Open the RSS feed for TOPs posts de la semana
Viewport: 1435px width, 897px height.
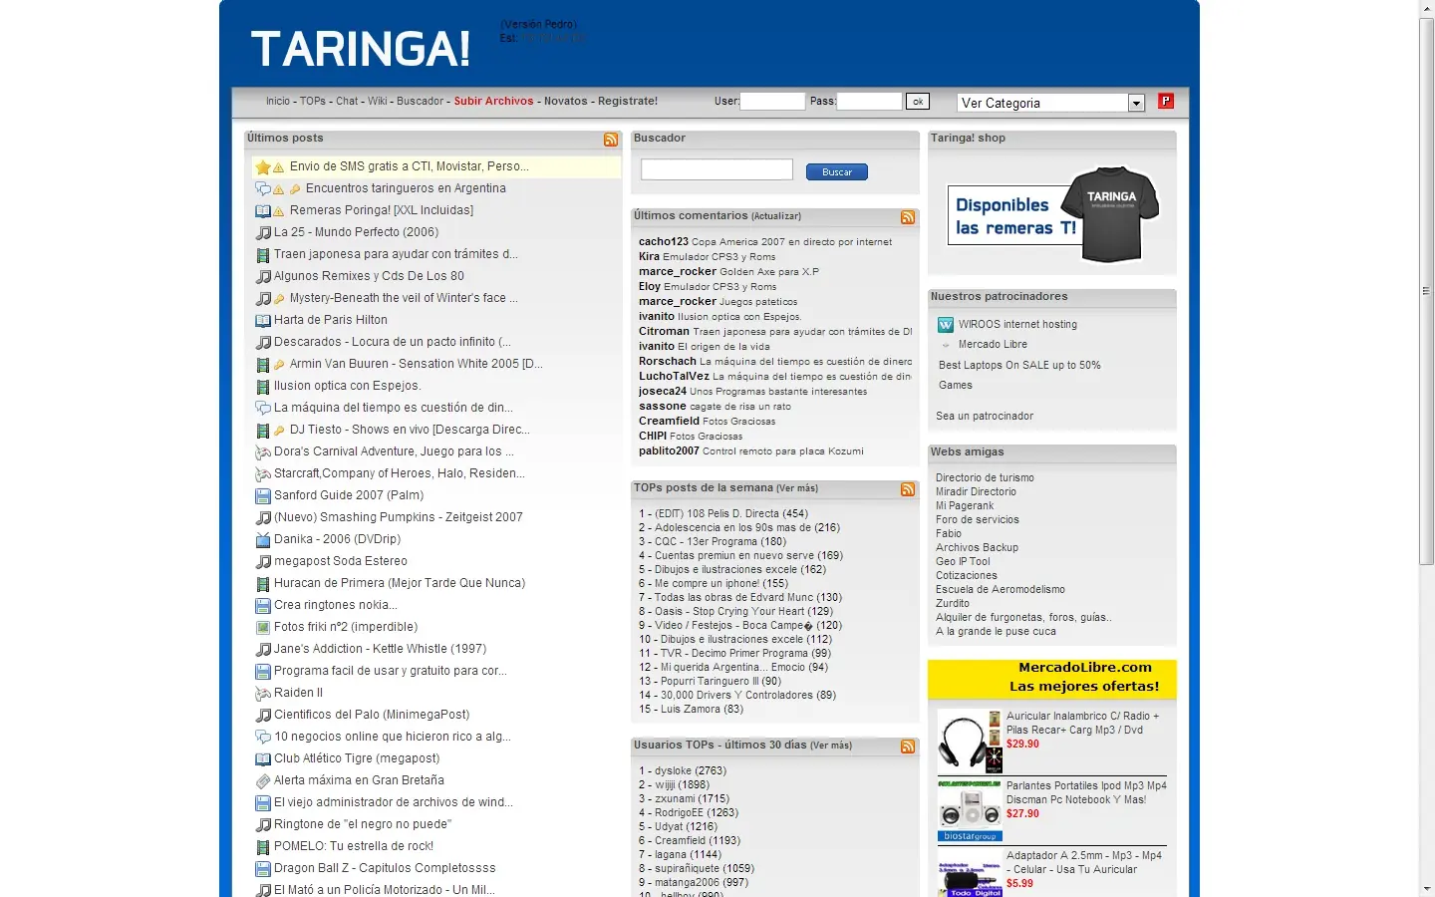click(908, 489)
